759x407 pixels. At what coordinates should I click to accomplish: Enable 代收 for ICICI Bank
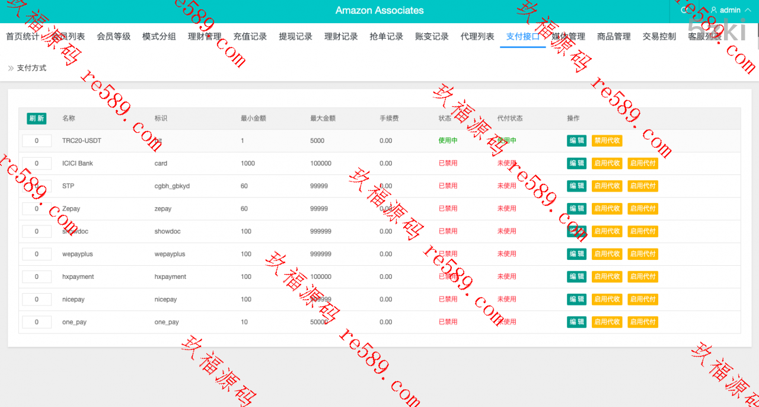pyautogui.click(x=607, y=163)
